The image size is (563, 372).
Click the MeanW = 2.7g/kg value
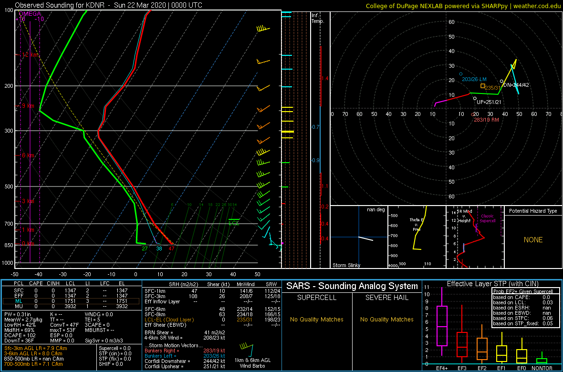tap(24, 320)
